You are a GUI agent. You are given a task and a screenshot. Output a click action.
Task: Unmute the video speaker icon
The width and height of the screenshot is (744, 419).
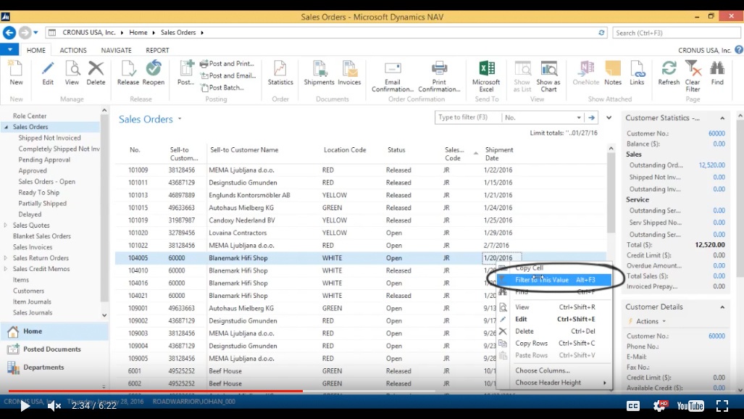[x=54, y=406]
